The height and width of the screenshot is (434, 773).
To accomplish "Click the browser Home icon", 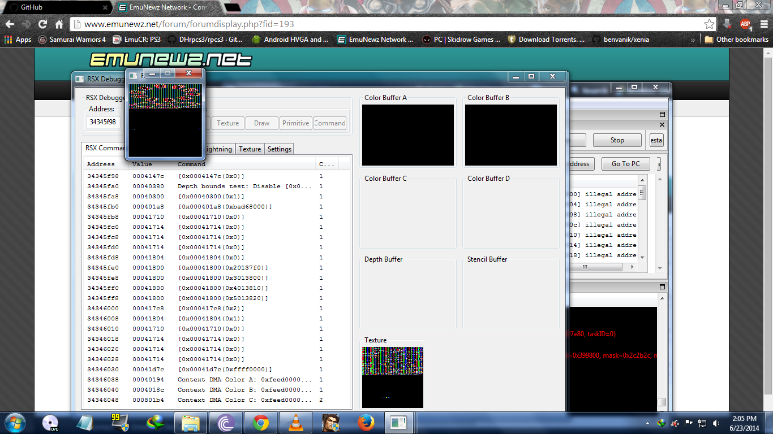I will 59,24.
